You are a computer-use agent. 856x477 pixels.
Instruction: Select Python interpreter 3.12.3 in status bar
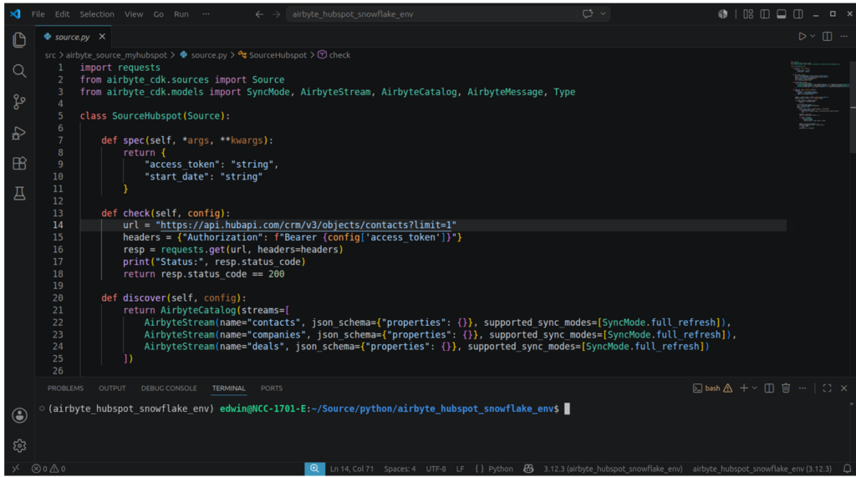[x=613, y=469]
